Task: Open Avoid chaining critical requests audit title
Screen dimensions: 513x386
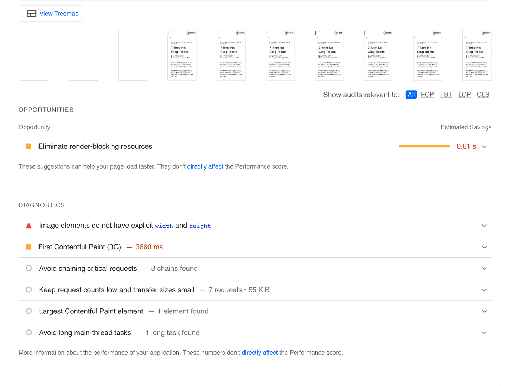Action: 88,268
